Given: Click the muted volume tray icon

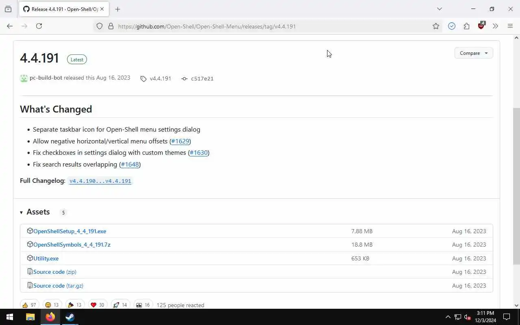Looking at the screenshot, I should [x=468, y=317].
